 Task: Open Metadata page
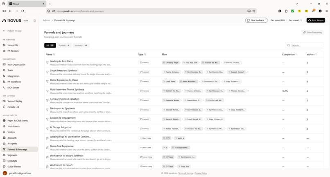[12, 161]
